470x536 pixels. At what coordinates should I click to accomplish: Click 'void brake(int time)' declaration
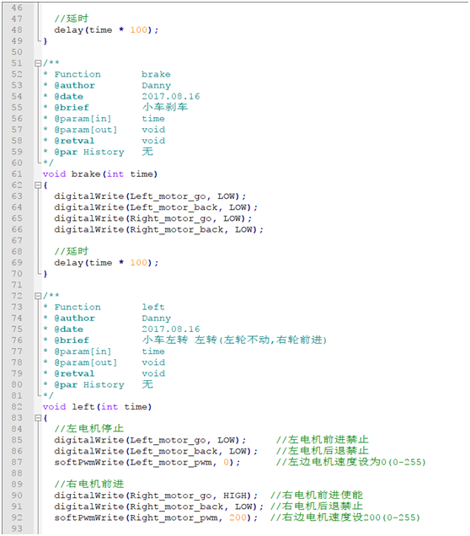coord(100,174)
